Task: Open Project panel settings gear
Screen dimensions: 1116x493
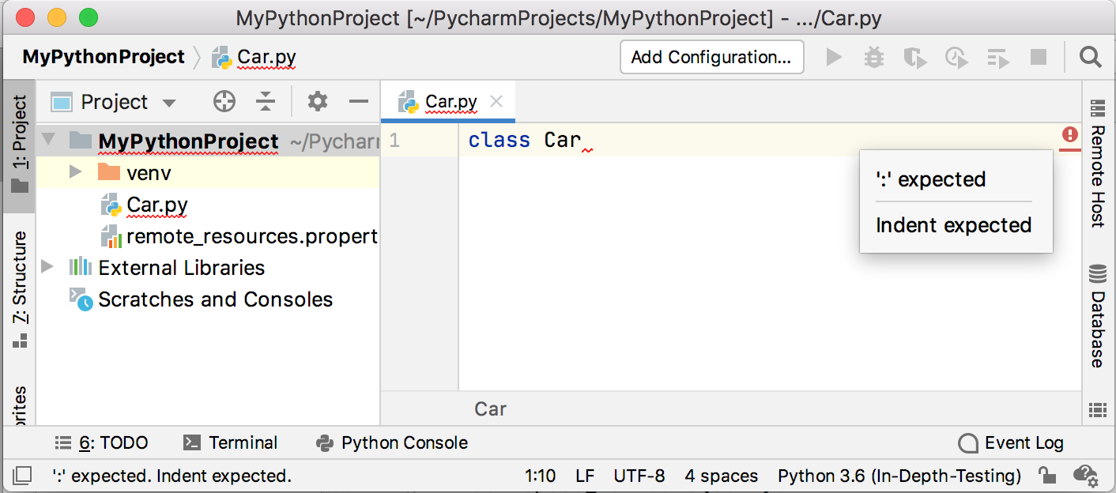Action: click(x=318, y=101)
